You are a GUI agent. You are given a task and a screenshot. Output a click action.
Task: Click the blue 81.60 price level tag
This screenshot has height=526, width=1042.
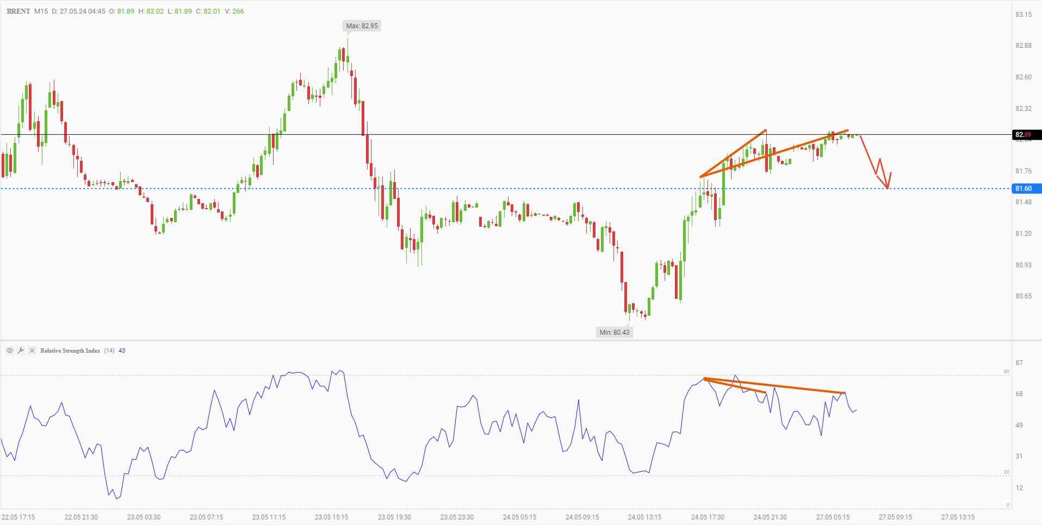click(x=1026, y=189)
